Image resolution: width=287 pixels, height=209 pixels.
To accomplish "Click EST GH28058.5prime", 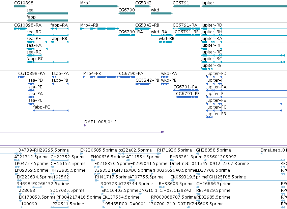I will pyautogui.click(x=198, y=154).
